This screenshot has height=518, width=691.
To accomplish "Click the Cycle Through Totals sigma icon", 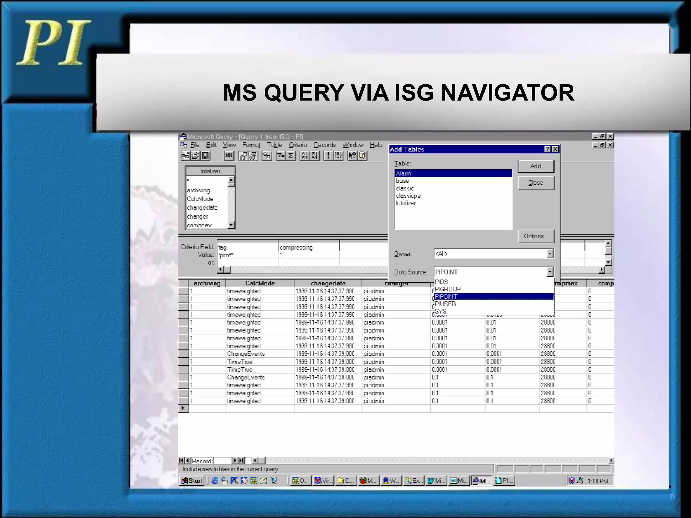I will tap(291, 155).
